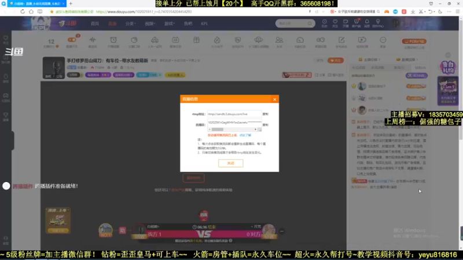Click the rtmp address input field
Screen dimensions: 463x260
pos(234,114)
